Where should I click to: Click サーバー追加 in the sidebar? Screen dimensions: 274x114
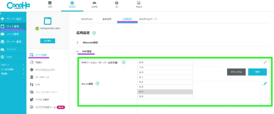[13, 19]
